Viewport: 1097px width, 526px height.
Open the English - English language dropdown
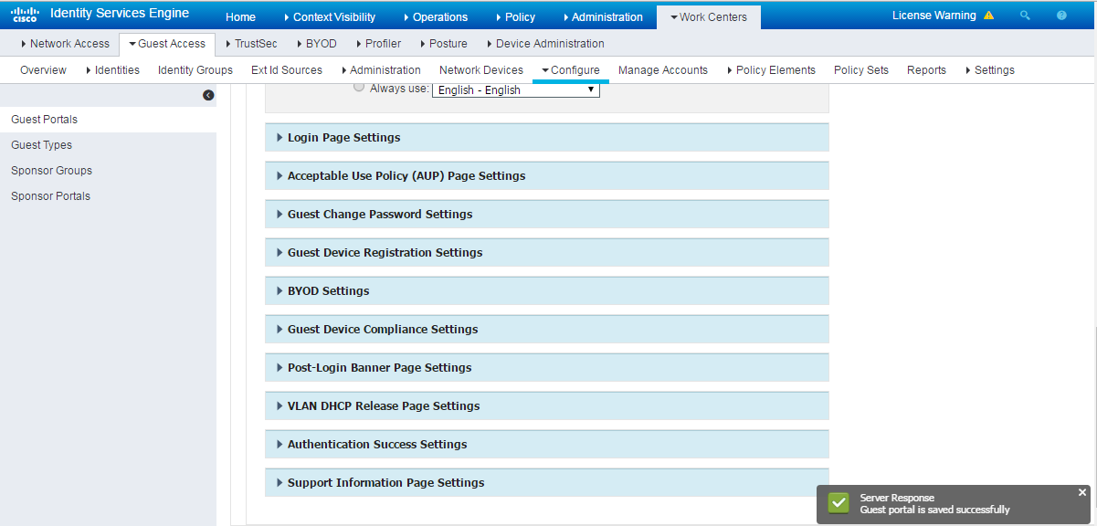tap(516, 89)
